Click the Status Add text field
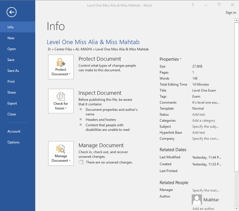Screen dimensions: 239x211 (x=199, y=115)
